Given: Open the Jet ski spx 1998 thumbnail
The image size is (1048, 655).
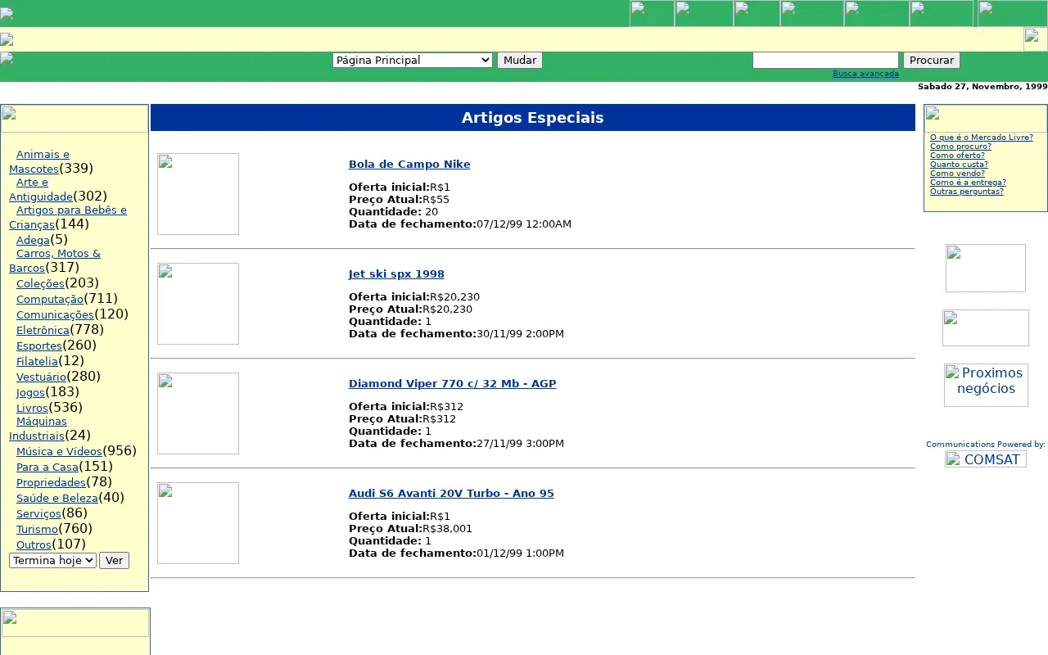Looking at the screenshot, I should [x=198, y=304].
